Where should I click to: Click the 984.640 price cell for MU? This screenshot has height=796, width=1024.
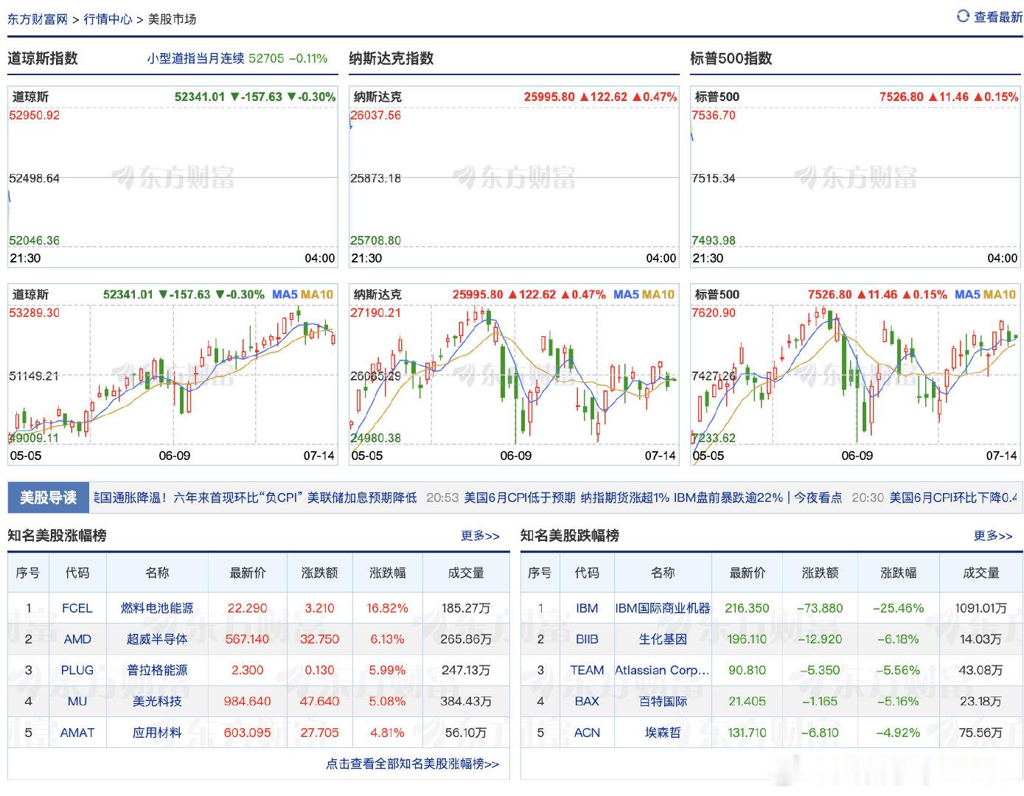pyautogui.click(x=247, y=701)
